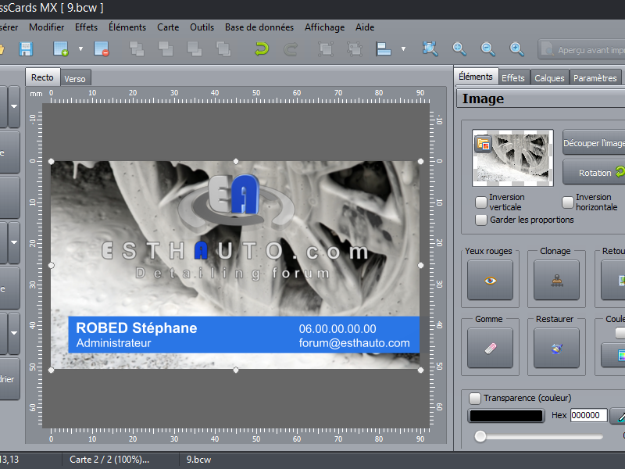Open the Outils menu
The image size is (625, 469).
pos(202,27)
